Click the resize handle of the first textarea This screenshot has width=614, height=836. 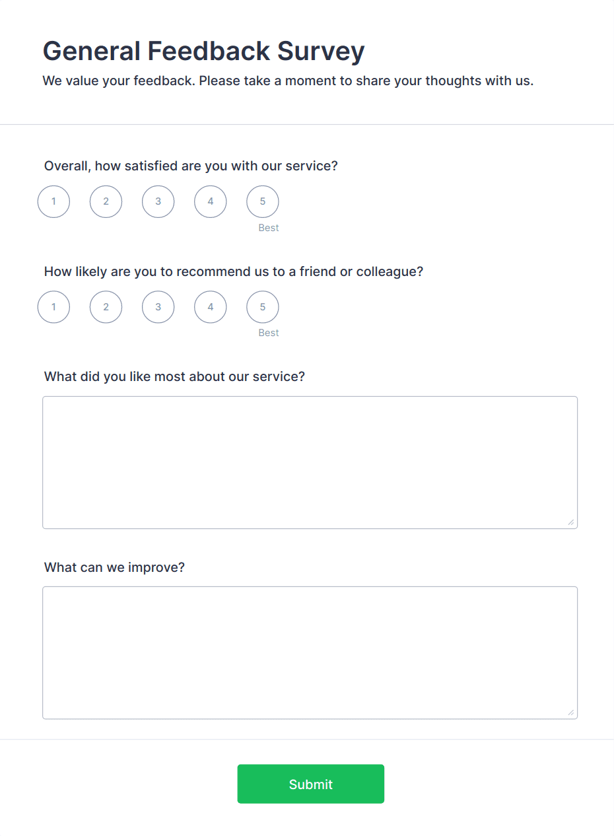[570, 523]
